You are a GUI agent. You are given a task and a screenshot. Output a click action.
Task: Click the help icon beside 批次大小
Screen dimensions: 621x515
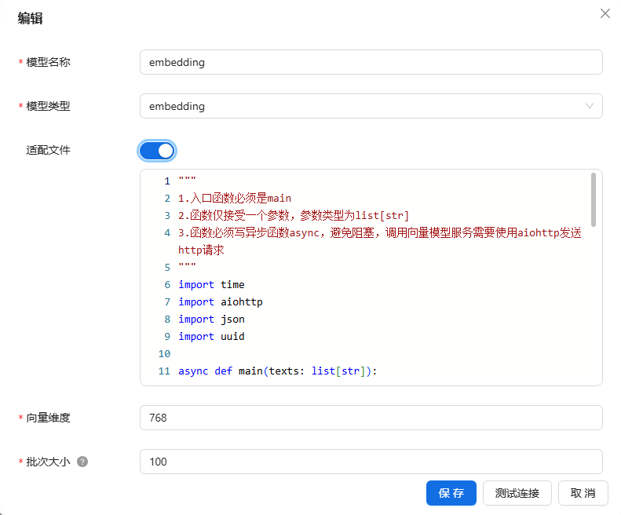pyautogui.click(x=82, y=462)
